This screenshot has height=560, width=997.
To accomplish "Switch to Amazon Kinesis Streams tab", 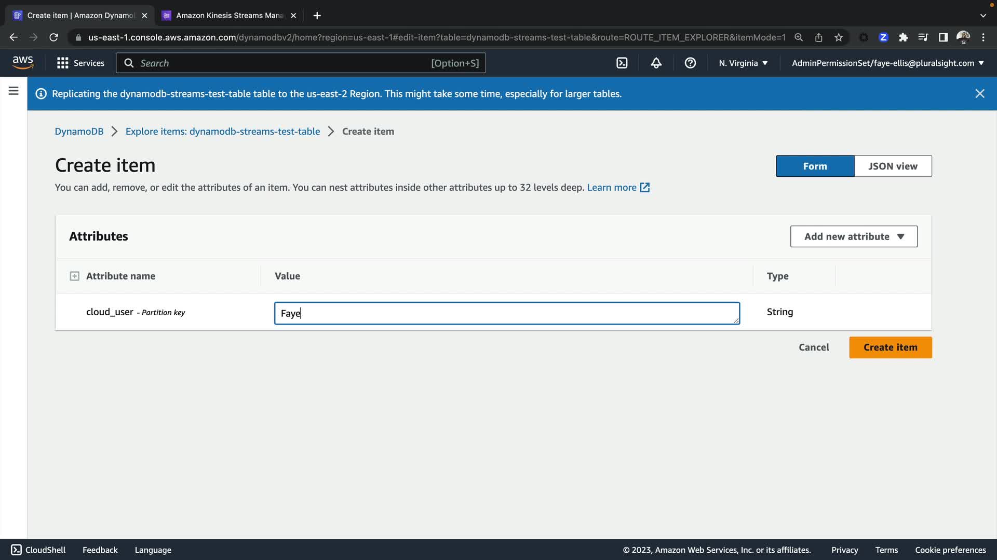I will click(x=228, y=16).
